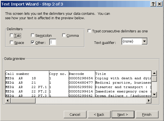The height and width of the screenshot is (121, 164).
Task: Click the Copy no. column header
Action: pyautogui.click(x=58, y=74)
